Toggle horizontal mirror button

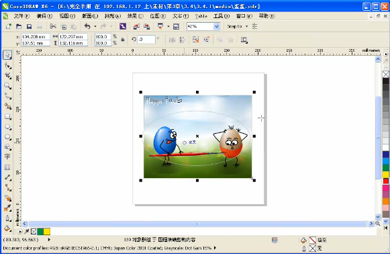point(172,40)
